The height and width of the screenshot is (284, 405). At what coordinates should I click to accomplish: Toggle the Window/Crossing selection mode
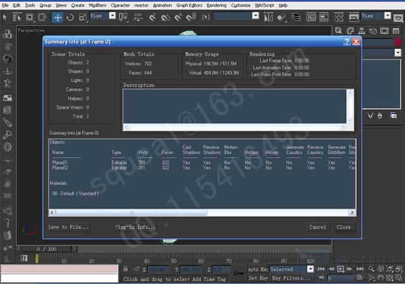42,18
